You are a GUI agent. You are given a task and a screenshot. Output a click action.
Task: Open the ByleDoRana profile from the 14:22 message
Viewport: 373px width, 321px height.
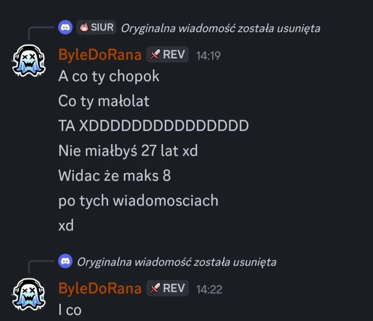pyautogui.click(x=100, y=288)
